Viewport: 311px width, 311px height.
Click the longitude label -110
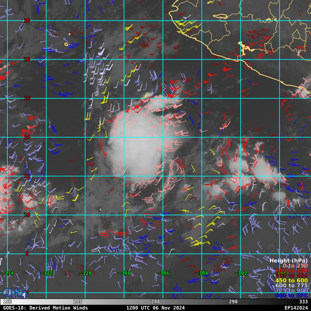pos(85,273)
